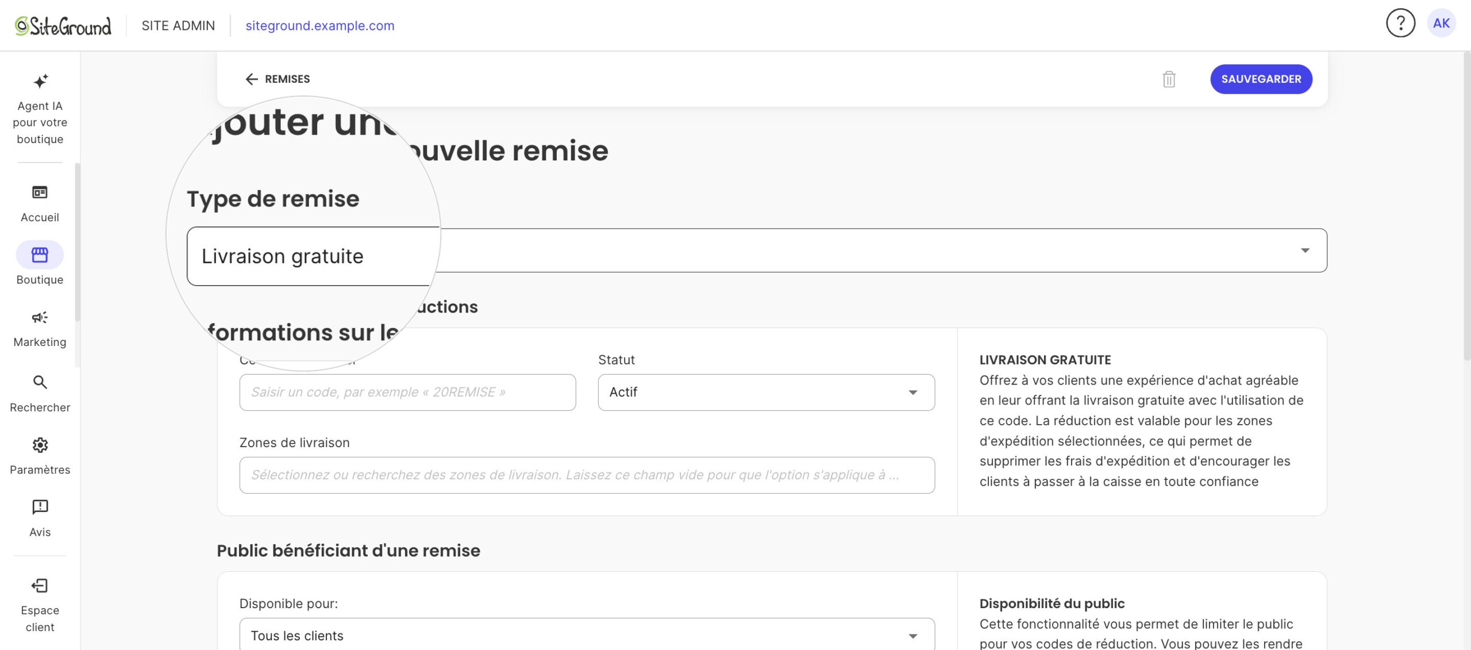Open the help question mark icon
Screen dimensions: 1471x650
(x=1400, y=24)
